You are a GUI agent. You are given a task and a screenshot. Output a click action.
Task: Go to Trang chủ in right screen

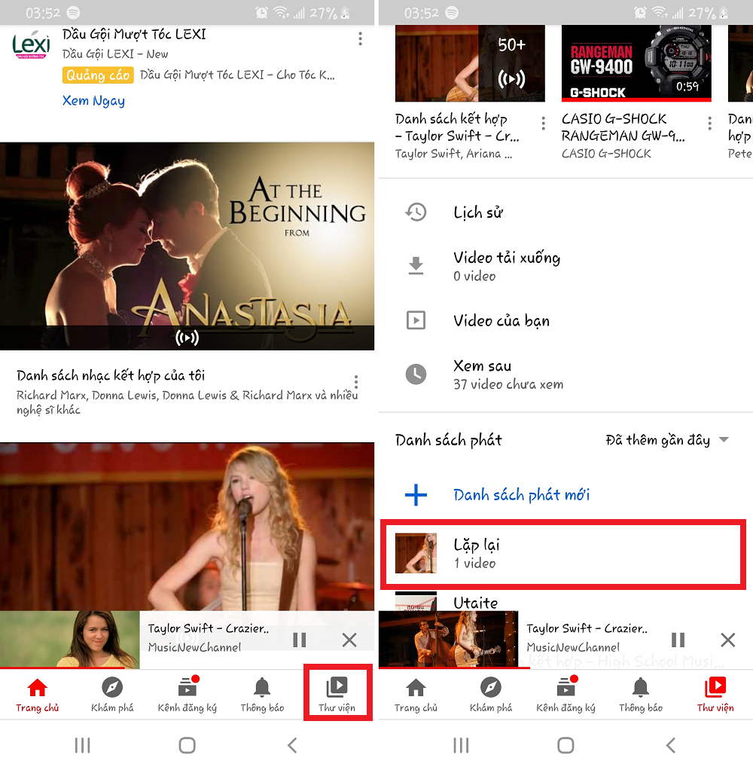click(x=416, y=695)
